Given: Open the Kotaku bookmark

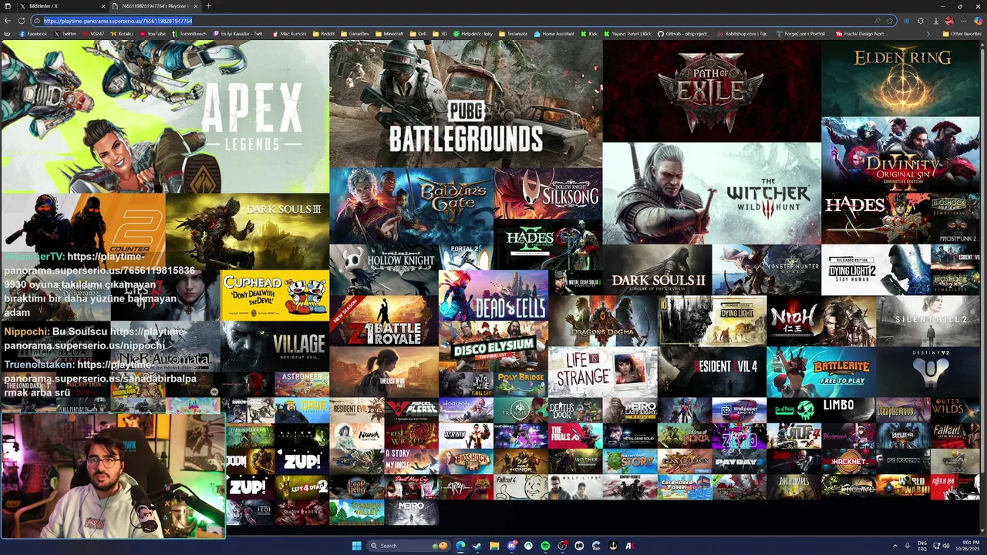Looking at the screenshot, I should click(122, 34).
